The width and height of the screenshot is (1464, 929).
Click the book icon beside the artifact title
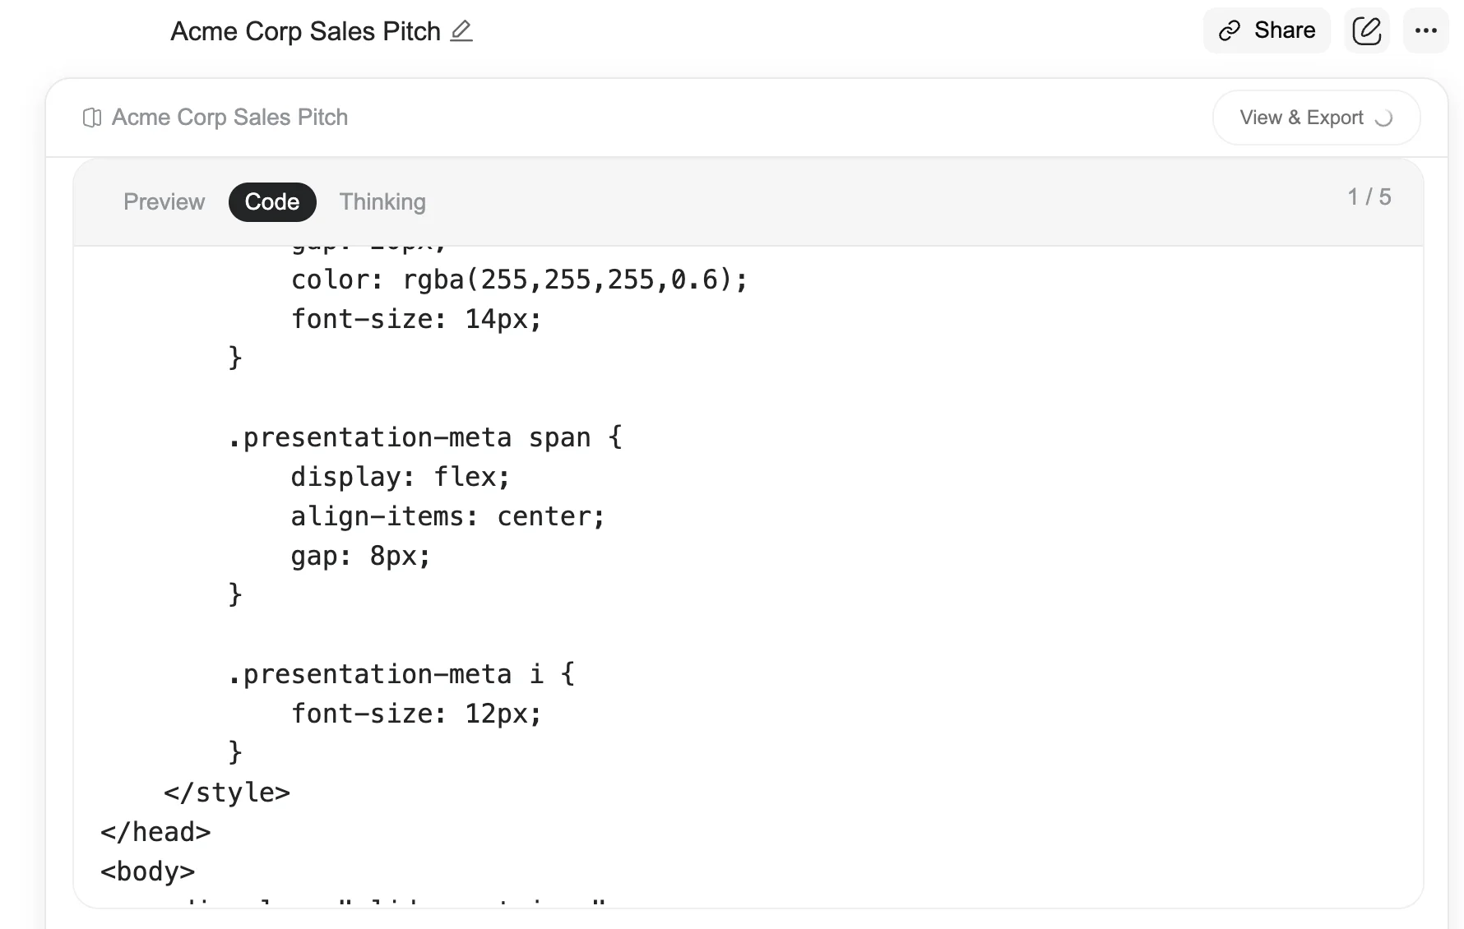pos(92,118)
